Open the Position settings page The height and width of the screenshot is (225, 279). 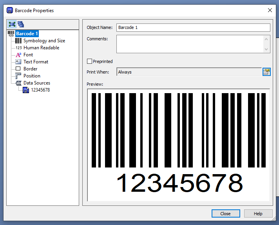click(x=32, y=76)
